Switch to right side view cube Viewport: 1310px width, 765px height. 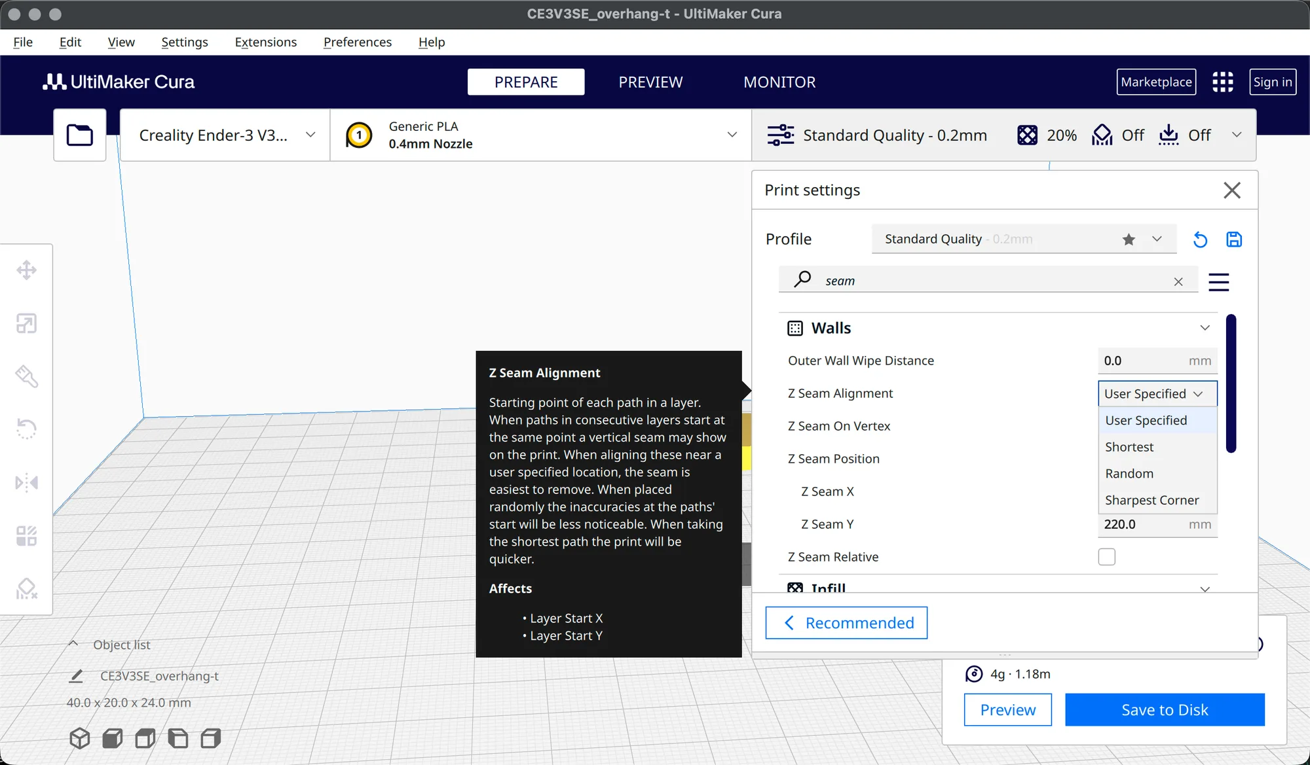pyautogui.click(x=211, y=738)
